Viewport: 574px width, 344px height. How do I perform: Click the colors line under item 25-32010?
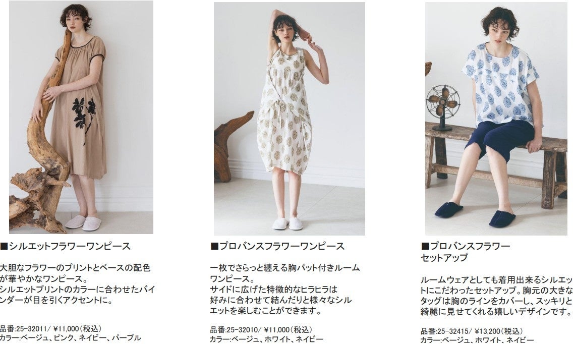coord(266,339)
